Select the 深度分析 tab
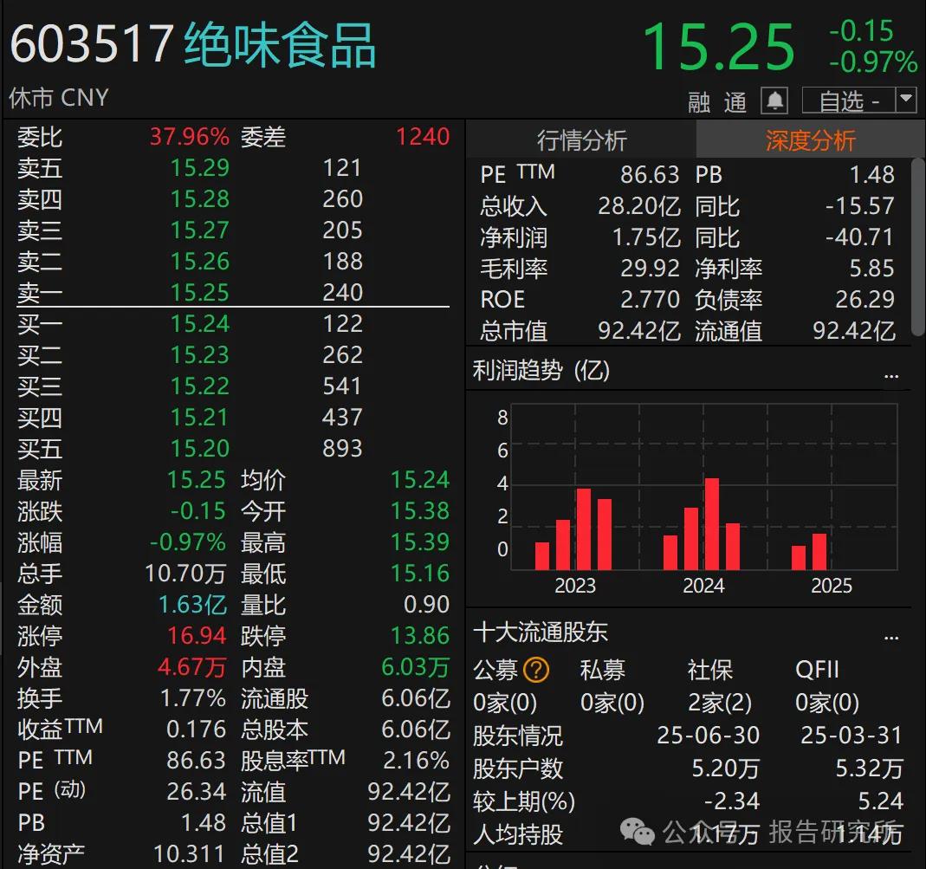 coord(810,139)
